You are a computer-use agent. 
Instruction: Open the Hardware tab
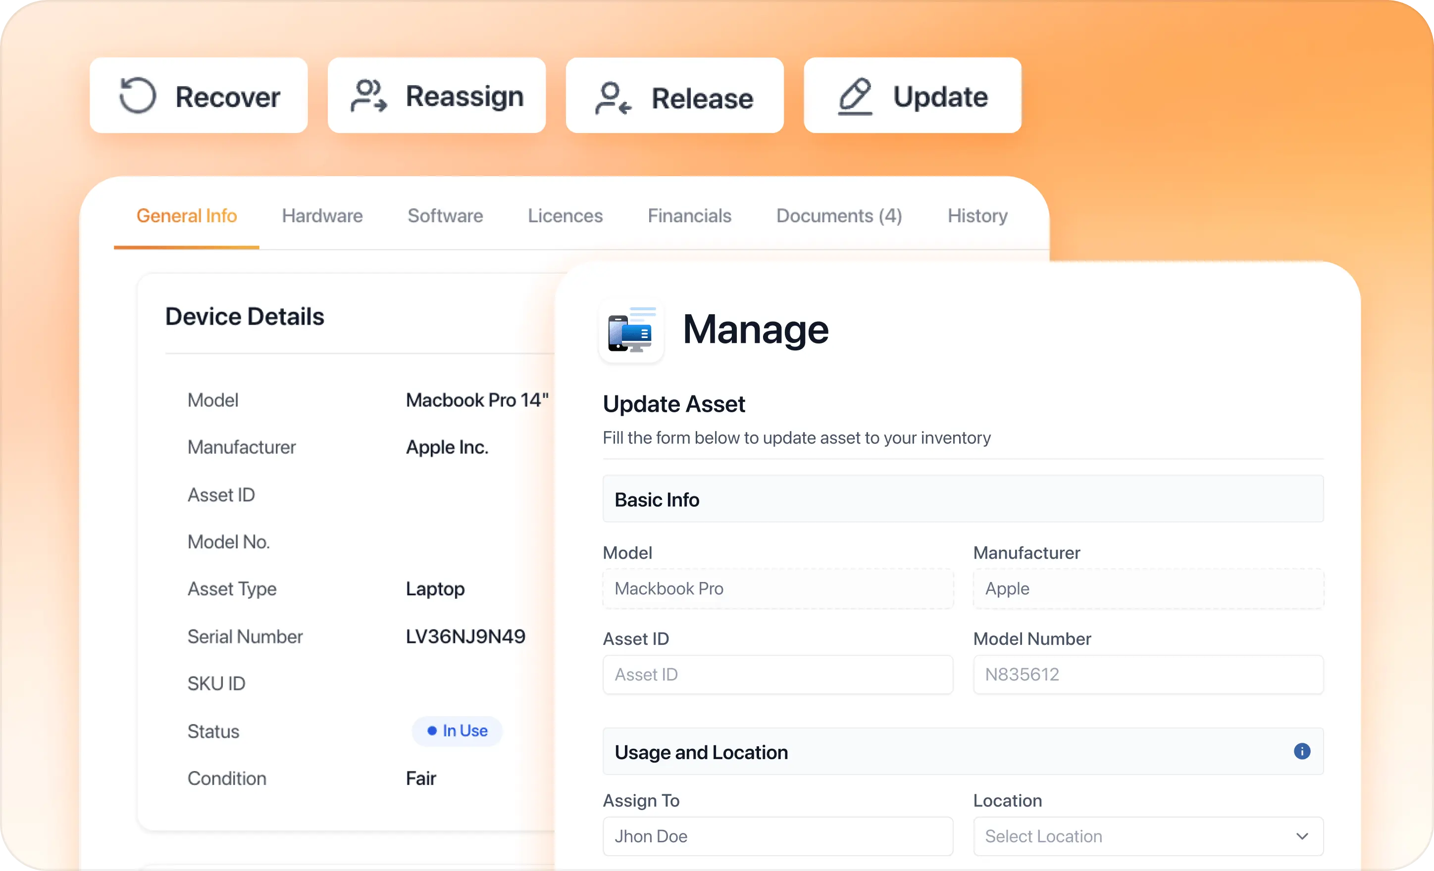(322, 216)
